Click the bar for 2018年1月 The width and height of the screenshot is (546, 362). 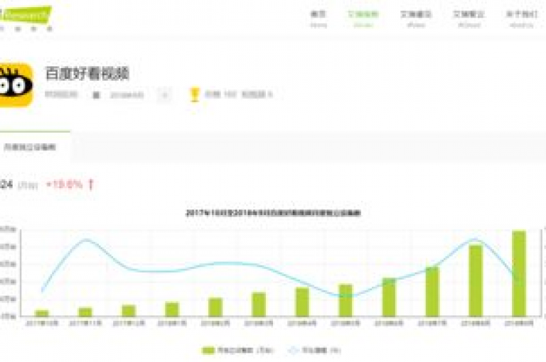[172, 309]
